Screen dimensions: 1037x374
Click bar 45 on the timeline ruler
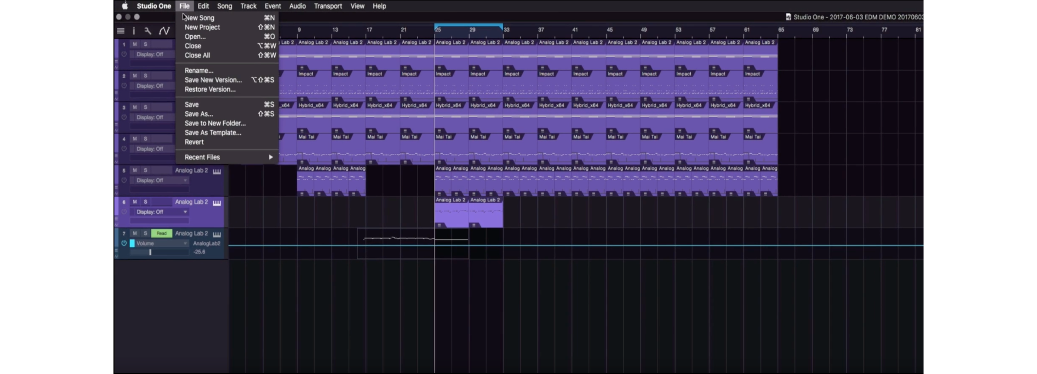tap(609, 30)
